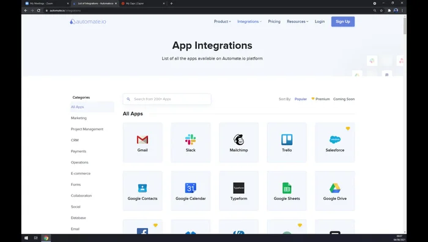
Task: Switch to the My Zaps Zapier tab
Action: (x=142, y=3)
